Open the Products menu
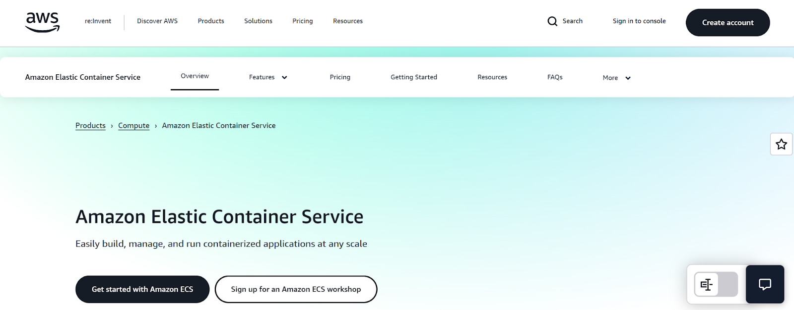The width and height of the screenshot is (794, 310). tap(211, 21)
